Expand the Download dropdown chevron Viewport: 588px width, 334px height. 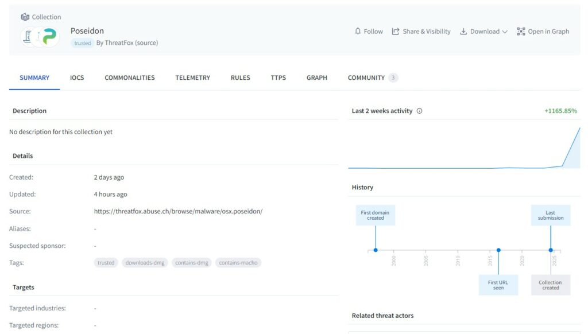pyautogui.click(x=505, y=32)
